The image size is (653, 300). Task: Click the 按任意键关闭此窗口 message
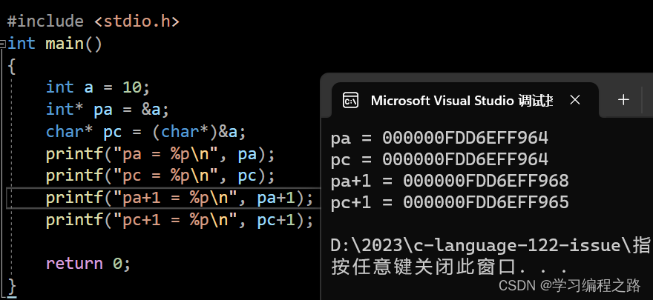(x=449, y=267)
